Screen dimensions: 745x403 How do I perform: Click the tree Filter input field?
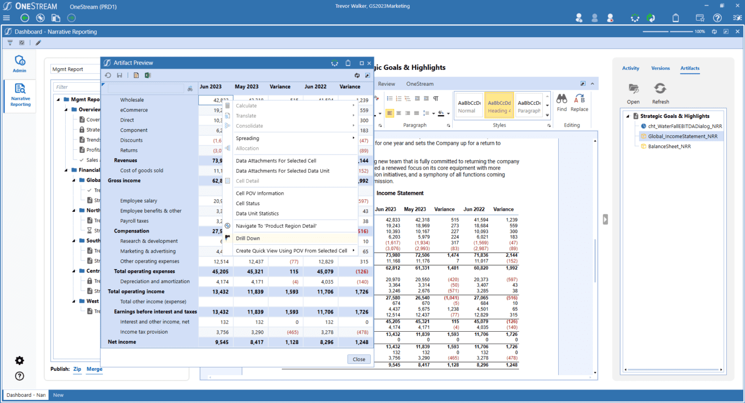pos(76,87)
